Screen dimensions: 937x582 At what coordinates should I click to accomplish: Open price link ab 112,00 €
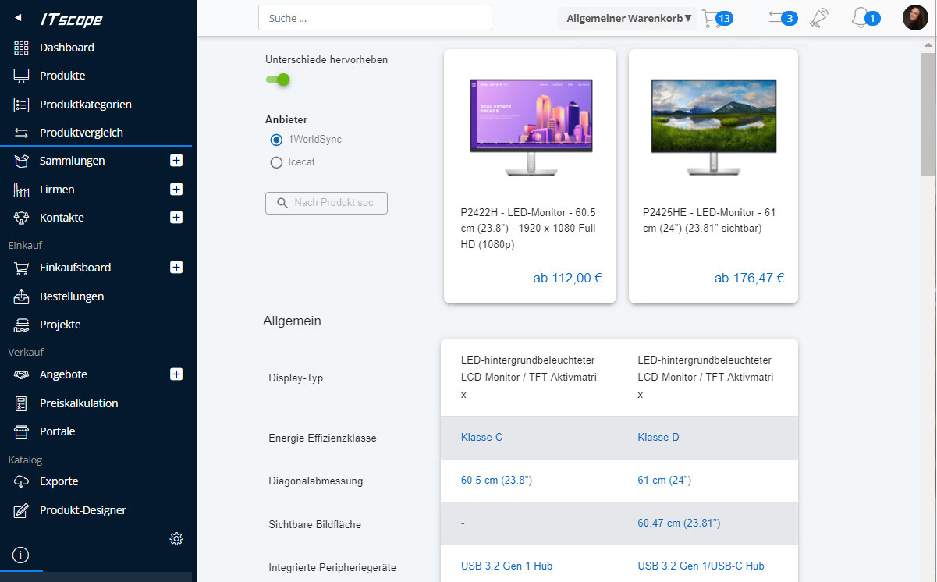click(567, 278)
